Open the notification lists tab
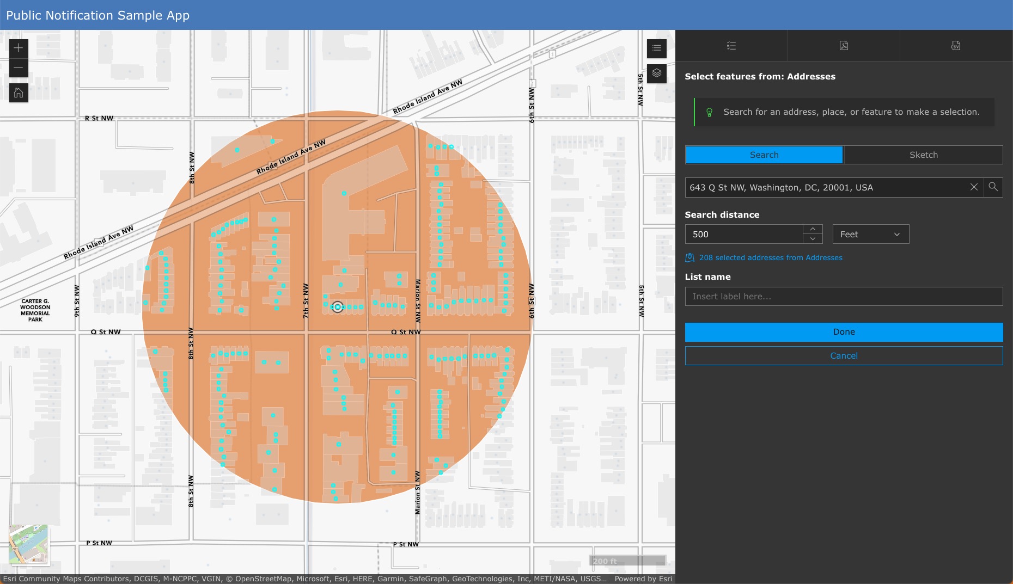This screenshot has height=584, width=1013. [x=731, y=46]
